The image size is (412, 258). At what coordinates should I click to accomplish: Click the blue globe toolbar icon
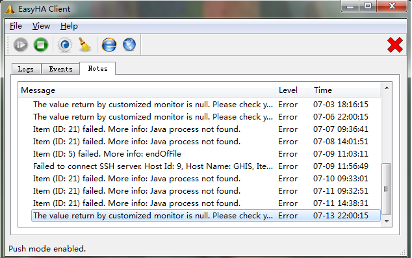point(129,45)
